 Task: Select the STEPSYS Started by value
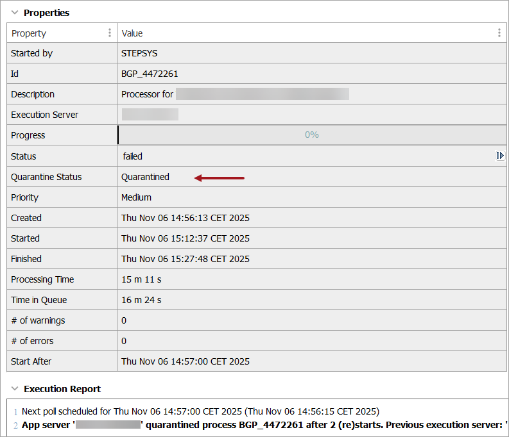point(139,54)
